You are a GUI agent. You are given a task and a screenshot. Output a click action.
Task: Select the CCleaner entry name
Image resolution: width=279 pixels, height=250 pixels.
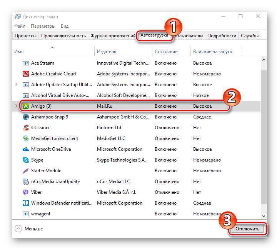click(x=40, y=128)
